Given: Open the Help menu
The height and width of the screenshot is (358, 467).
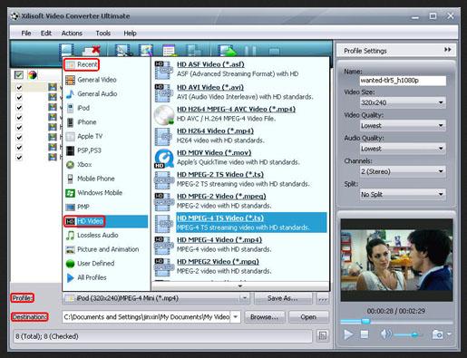Looking at the screenshot, I should (x=130, y=33).
